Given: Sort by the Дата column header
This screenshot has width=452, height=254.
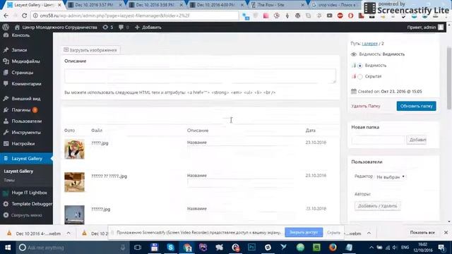Looking at the screenshot, I should pyautogui.click(x=311, y=131).
